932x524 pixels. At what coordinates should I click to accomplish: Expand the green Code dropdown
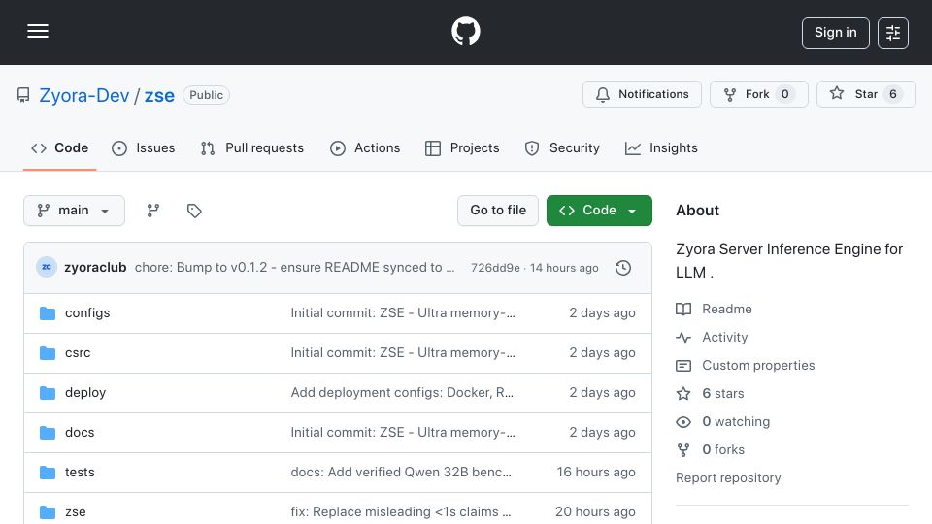point(599,211)
